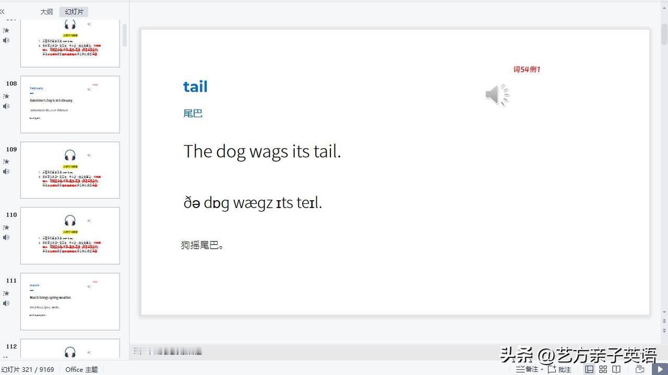Collapse the slide panel with the double chevron

coord(3,11)
